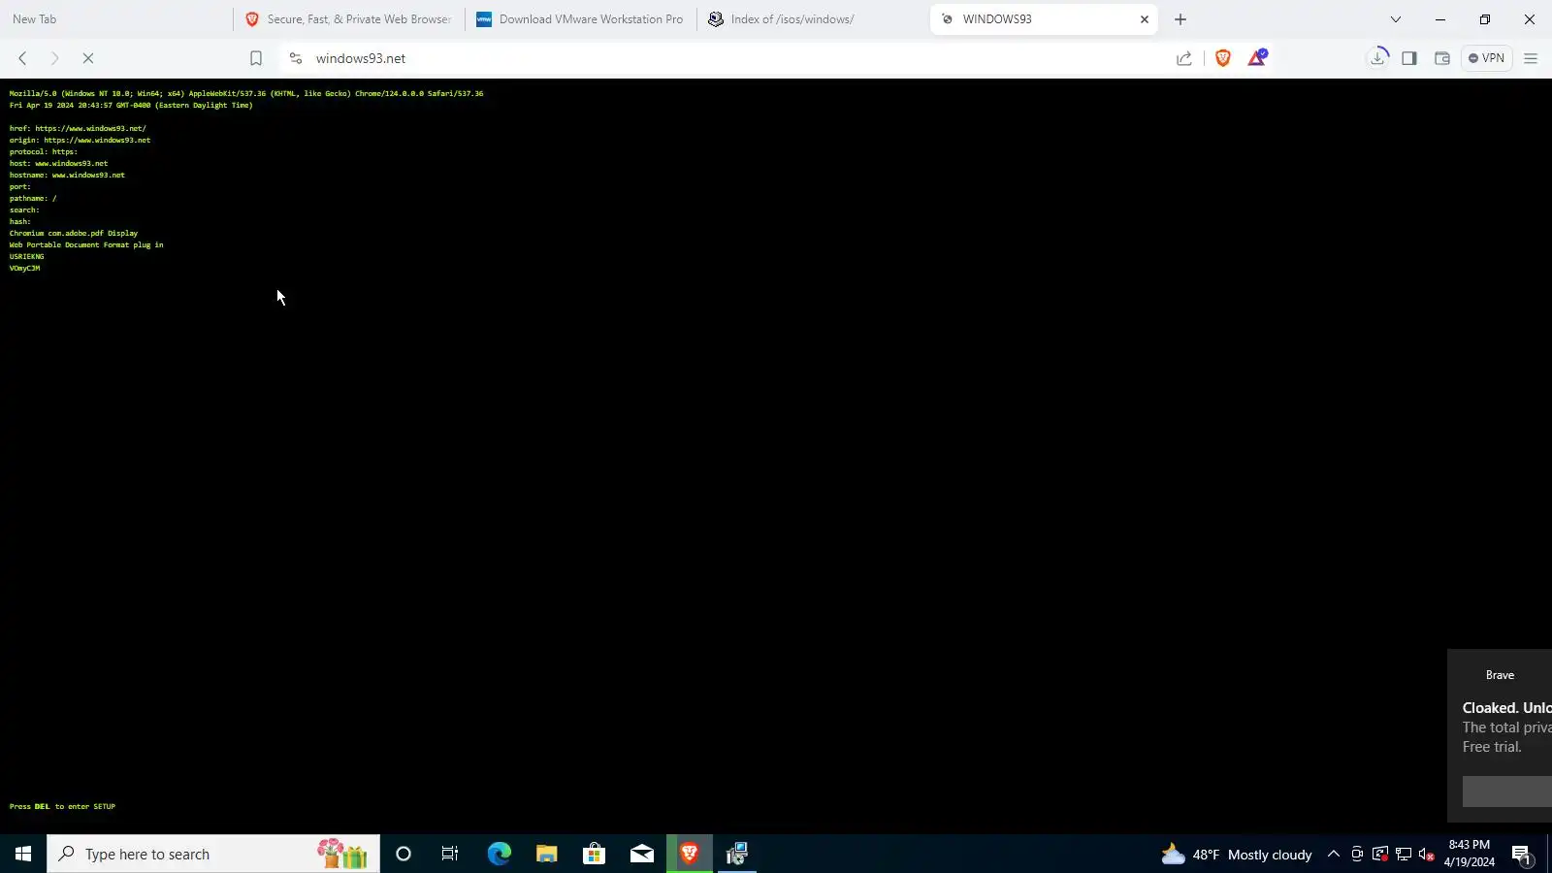Image resolution: width=1552 pixels, height=873 pixels.
Task: Open File Explorer from taskbar
Action: coord(546,854)
